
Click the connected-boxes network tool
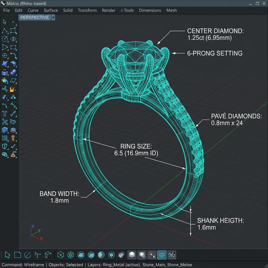(x=5, y=122)
